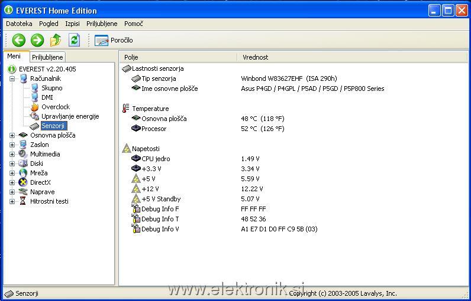Maximize the EVEREST window

pyautogui.click(x=448, y=11)
